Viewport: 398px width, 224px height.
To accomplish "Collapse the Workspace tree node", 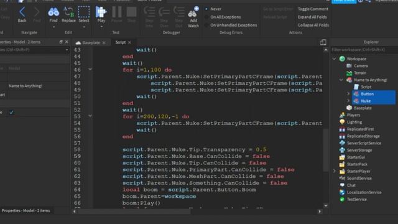I will [x=334, y=58].
